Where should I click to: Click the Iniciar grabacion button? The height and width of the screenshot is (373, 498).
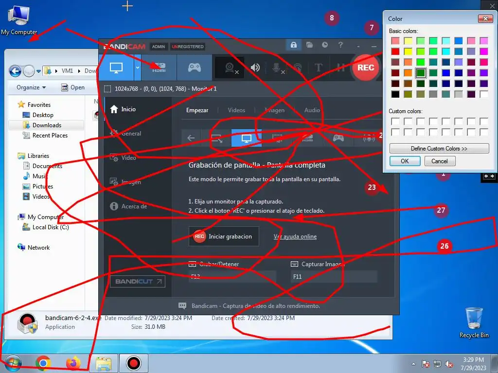224,237
